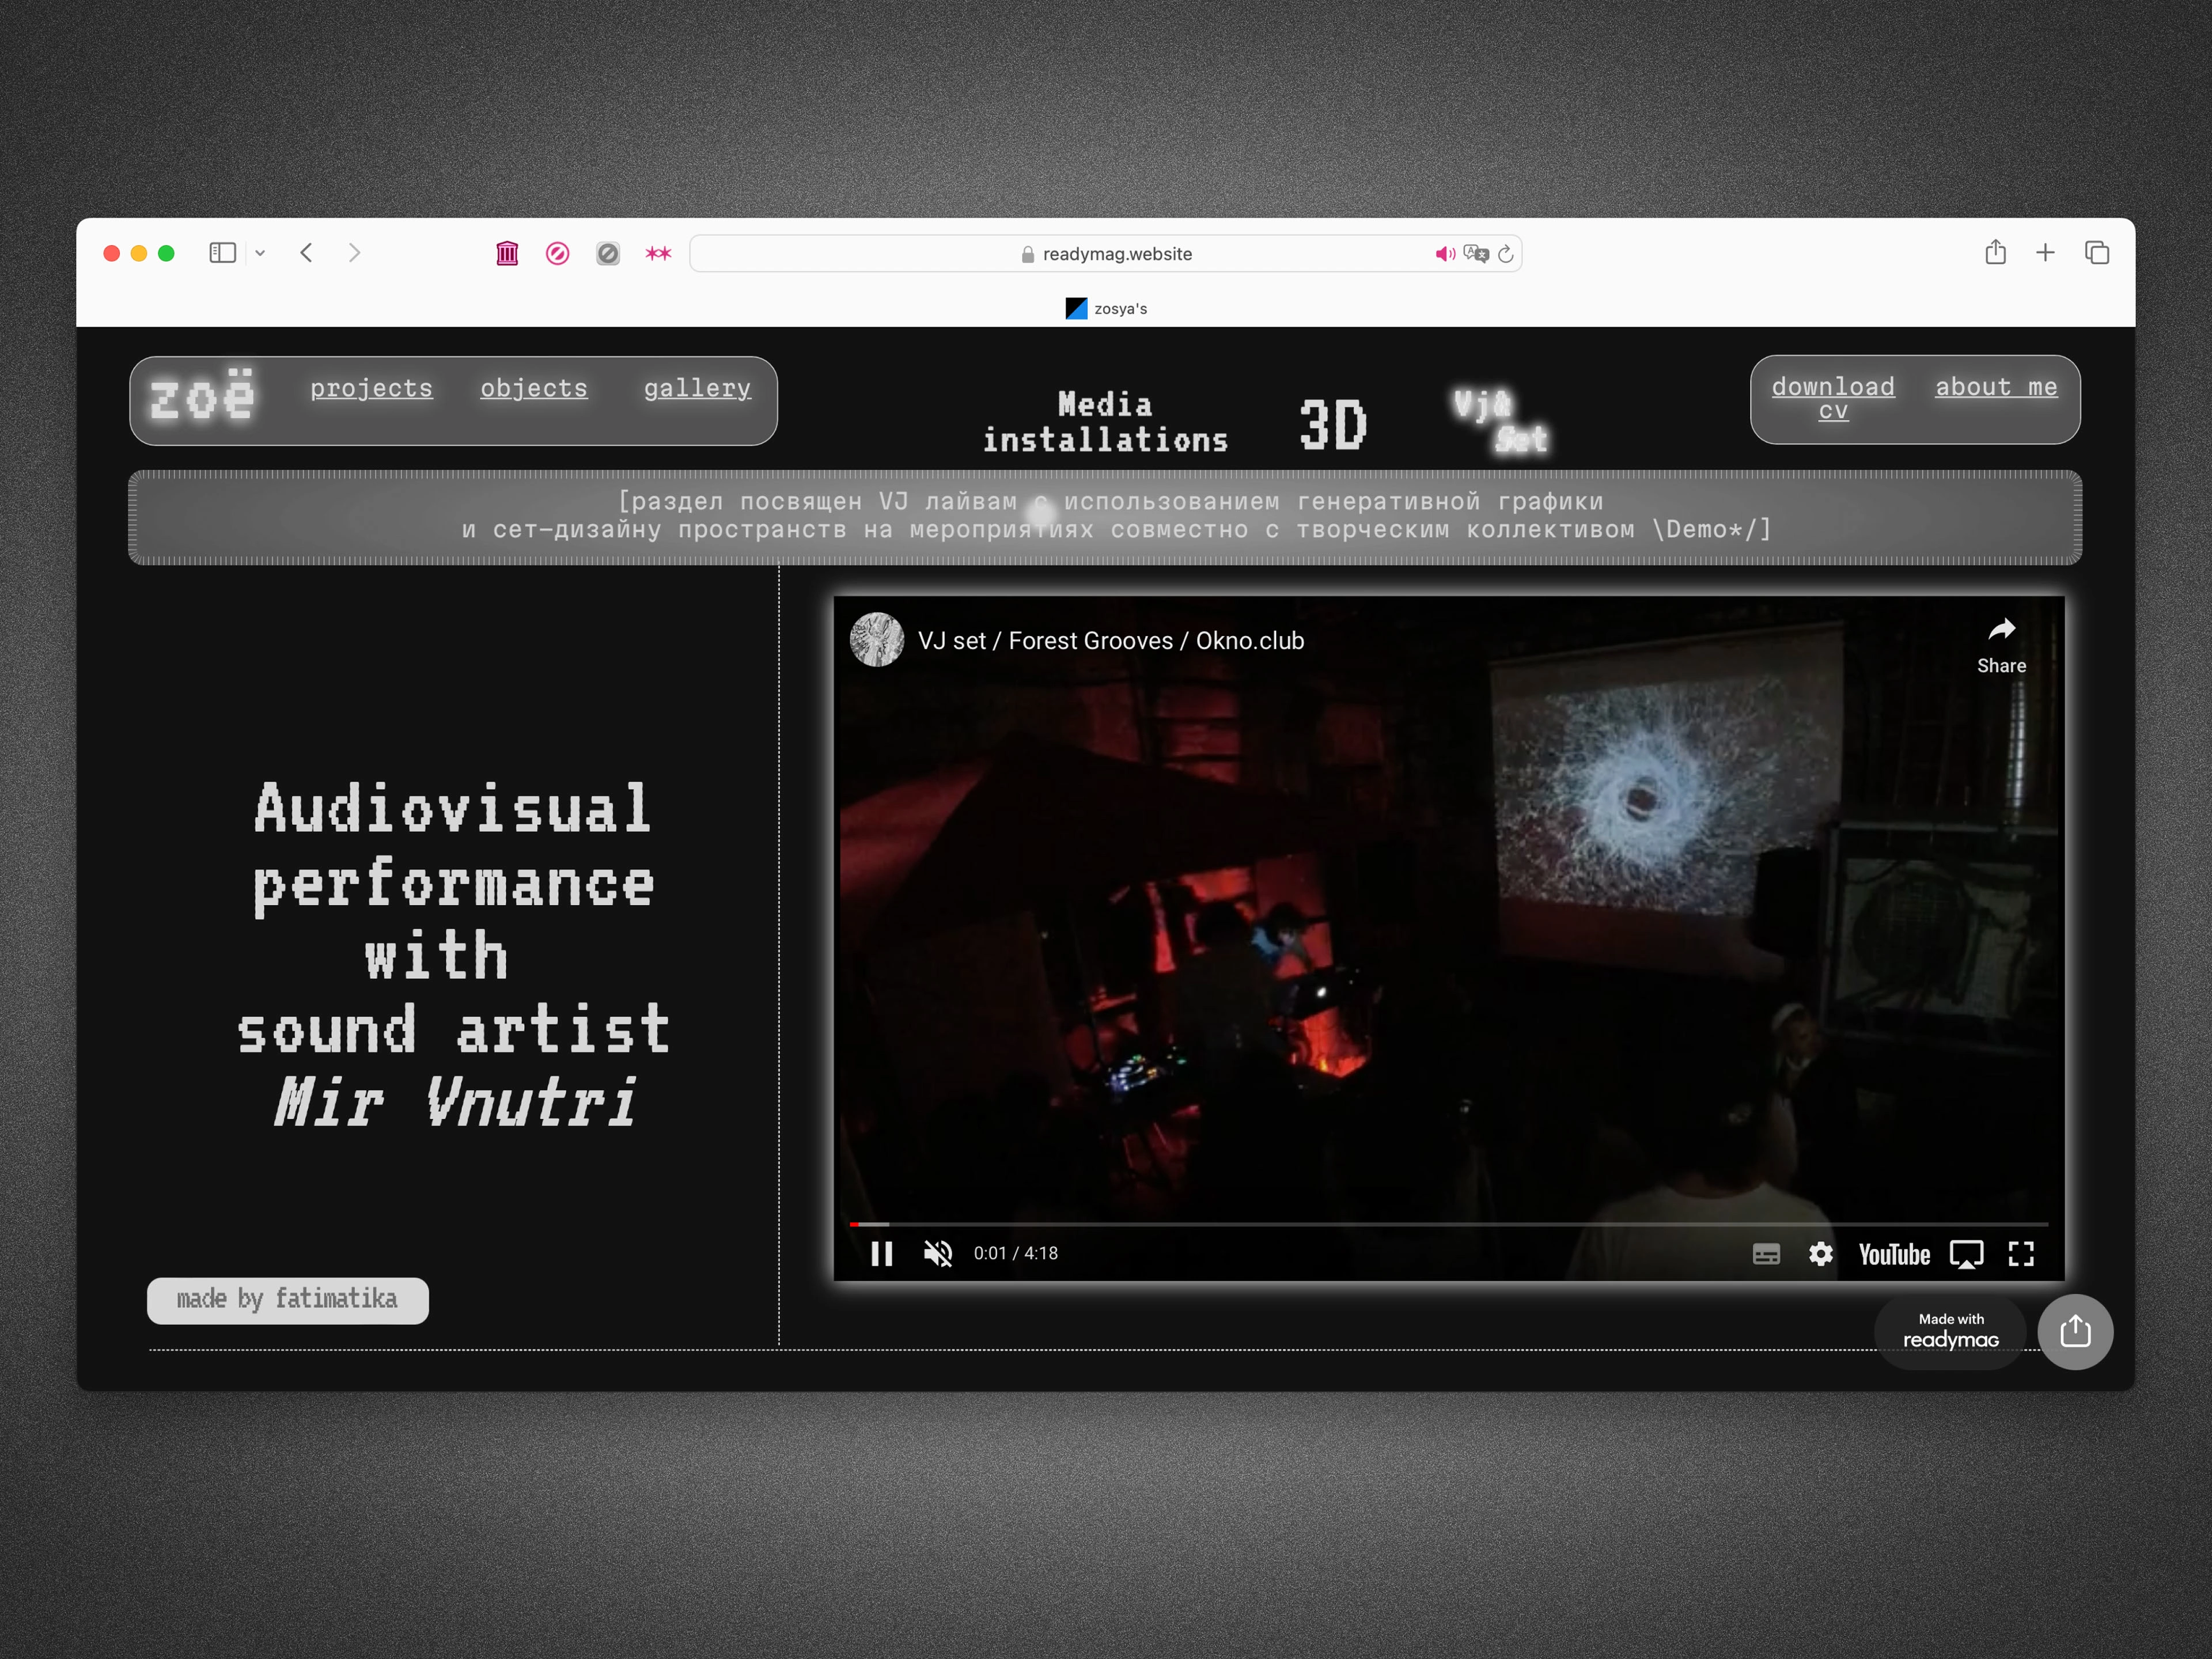This screenshot has width=2212, height=1659.
Task: Switch to the 3D section
Action: pyautogui.click(x=1332, y=424)
